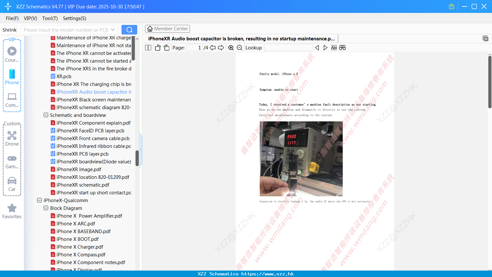Viewport: 492px width, 277px height.
Task: Open iPhone X ARC.pdf
Action: pyautogui.click(x=76, y=223)
